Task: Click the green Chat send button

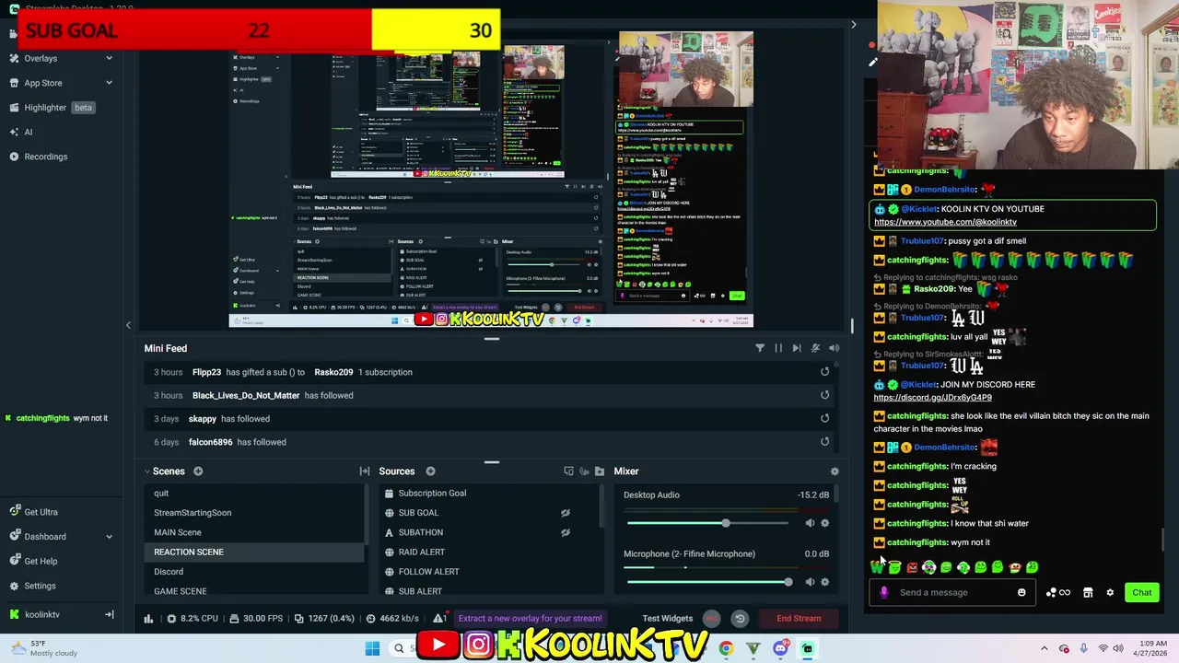Action: click(1142, 592)
